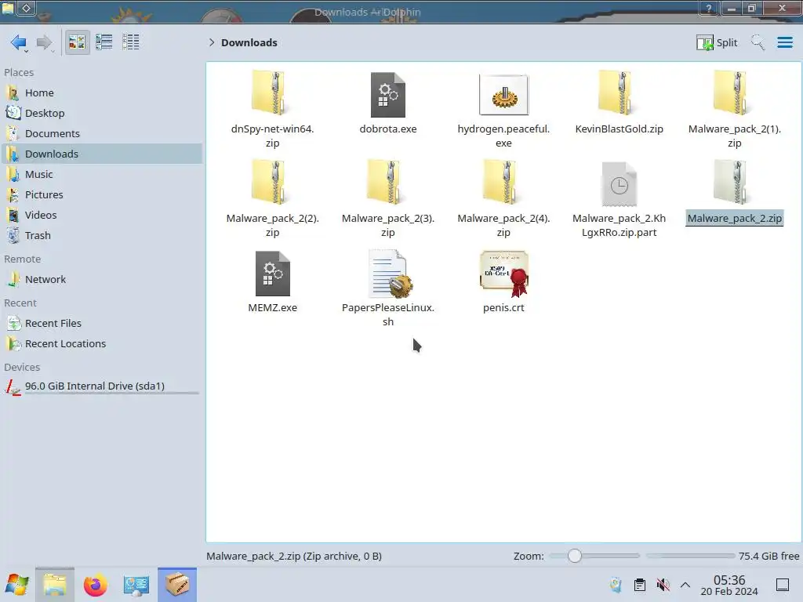Click the tray weather/notification icon
The image size is (803, 602).
pos(616,585)
